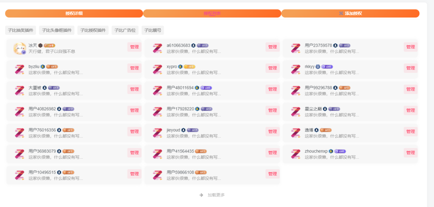This screenshot has height=207, width=434.
Task: Click the LV1 badge next to byzliu
Action: click(52, 66)
